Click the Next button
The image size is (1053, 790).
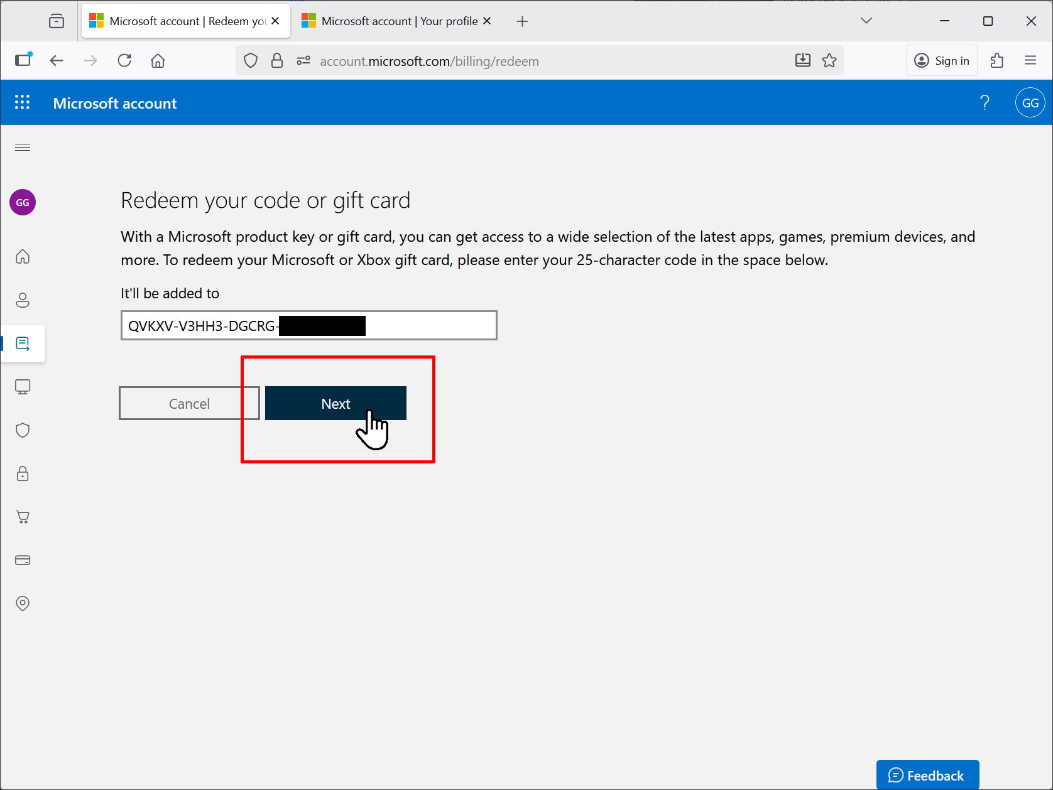pos(336,403)
